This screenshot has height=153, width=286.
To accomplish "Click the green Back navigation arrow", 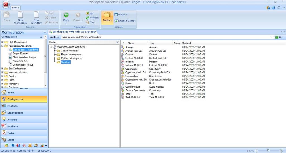I will click(x=66, y=15).
